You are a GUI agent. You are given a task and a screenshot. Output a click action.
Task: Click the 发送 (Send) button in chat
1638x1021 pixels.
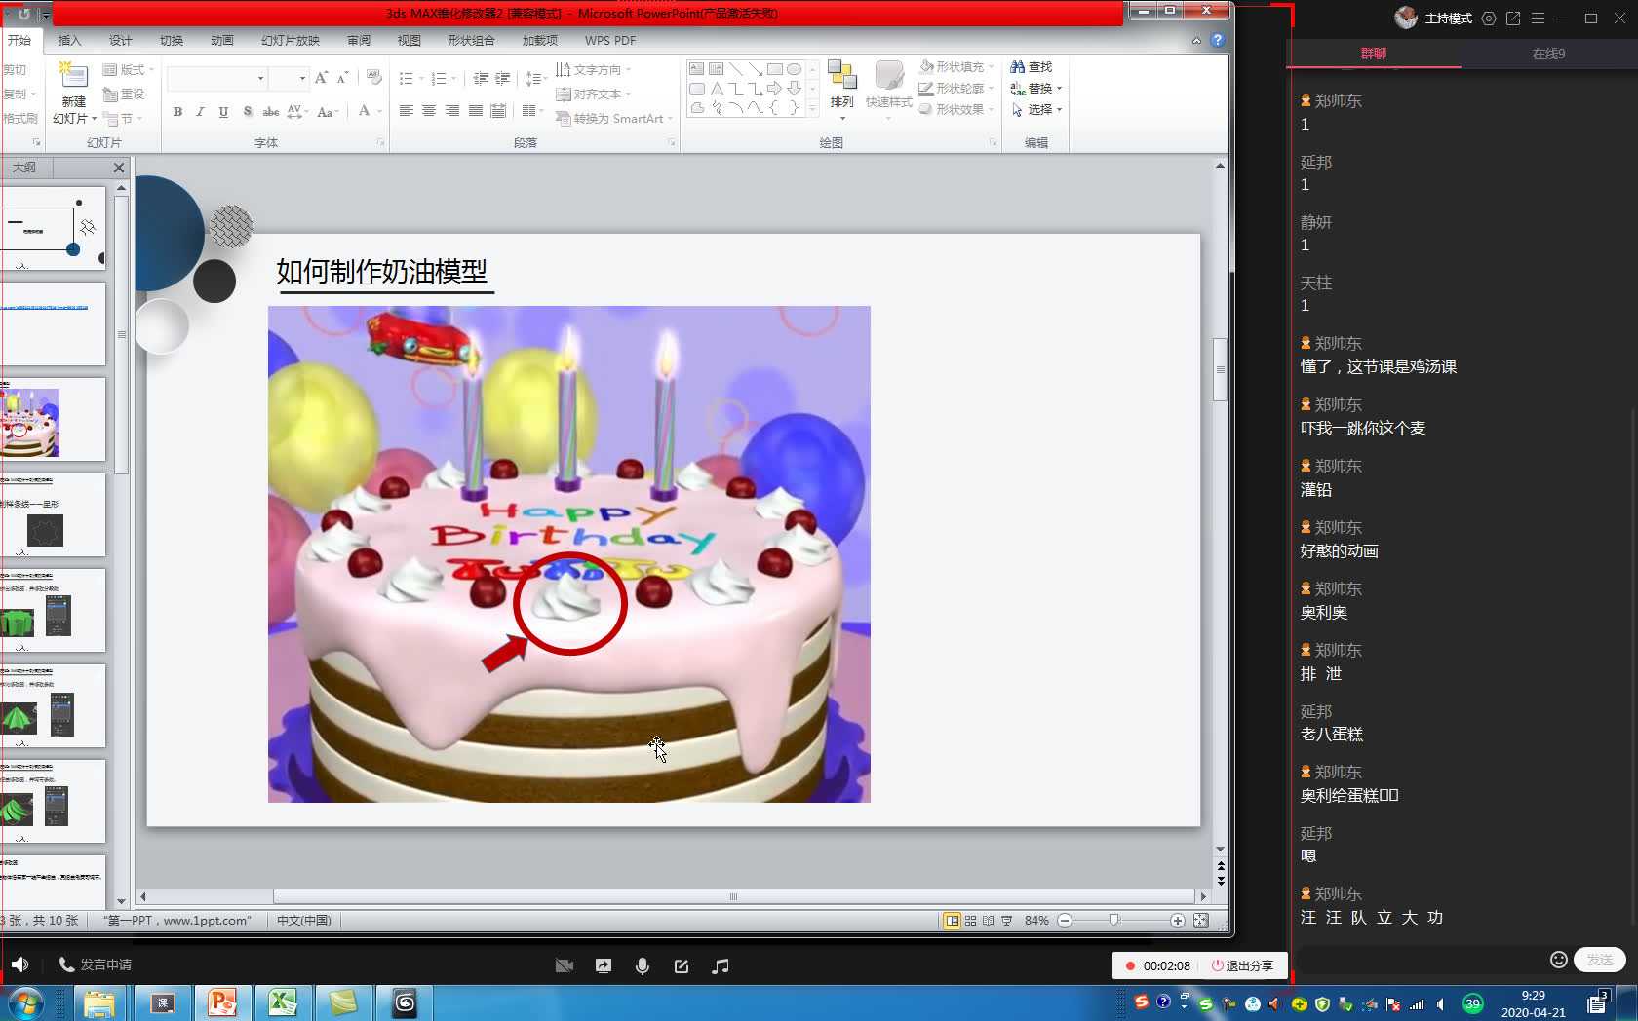click(1600, 960)
